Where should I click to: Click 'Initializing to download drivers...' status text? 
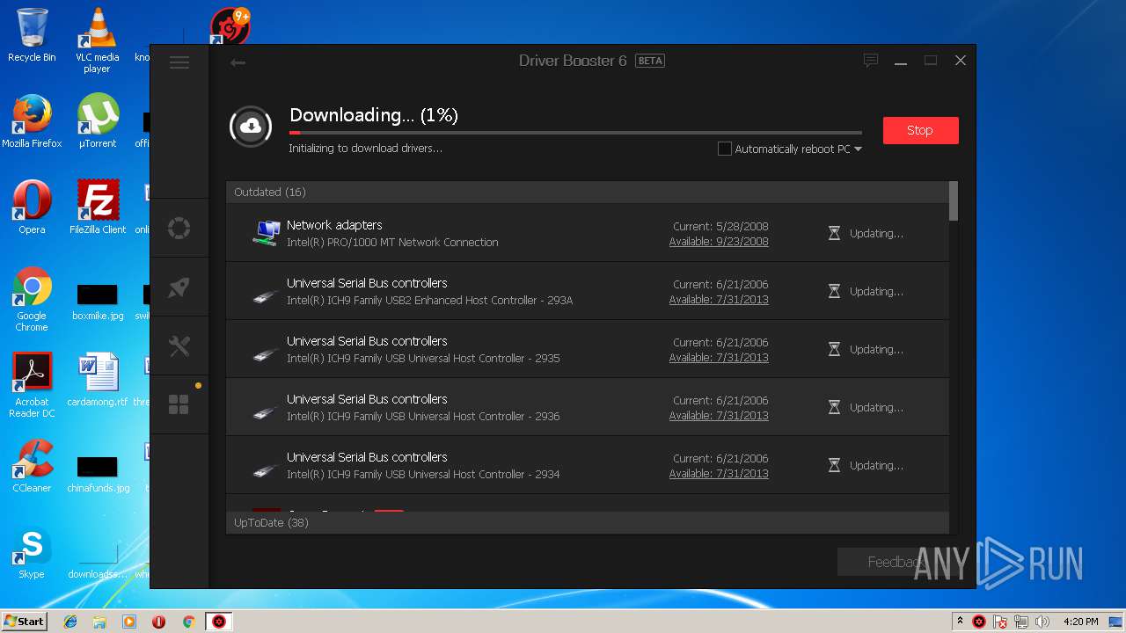tap(365, 149)
